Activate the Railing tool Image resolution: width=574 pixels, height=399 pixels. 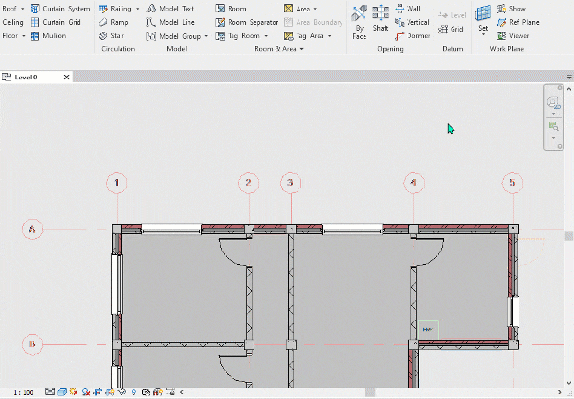click(x=115, y=9)
